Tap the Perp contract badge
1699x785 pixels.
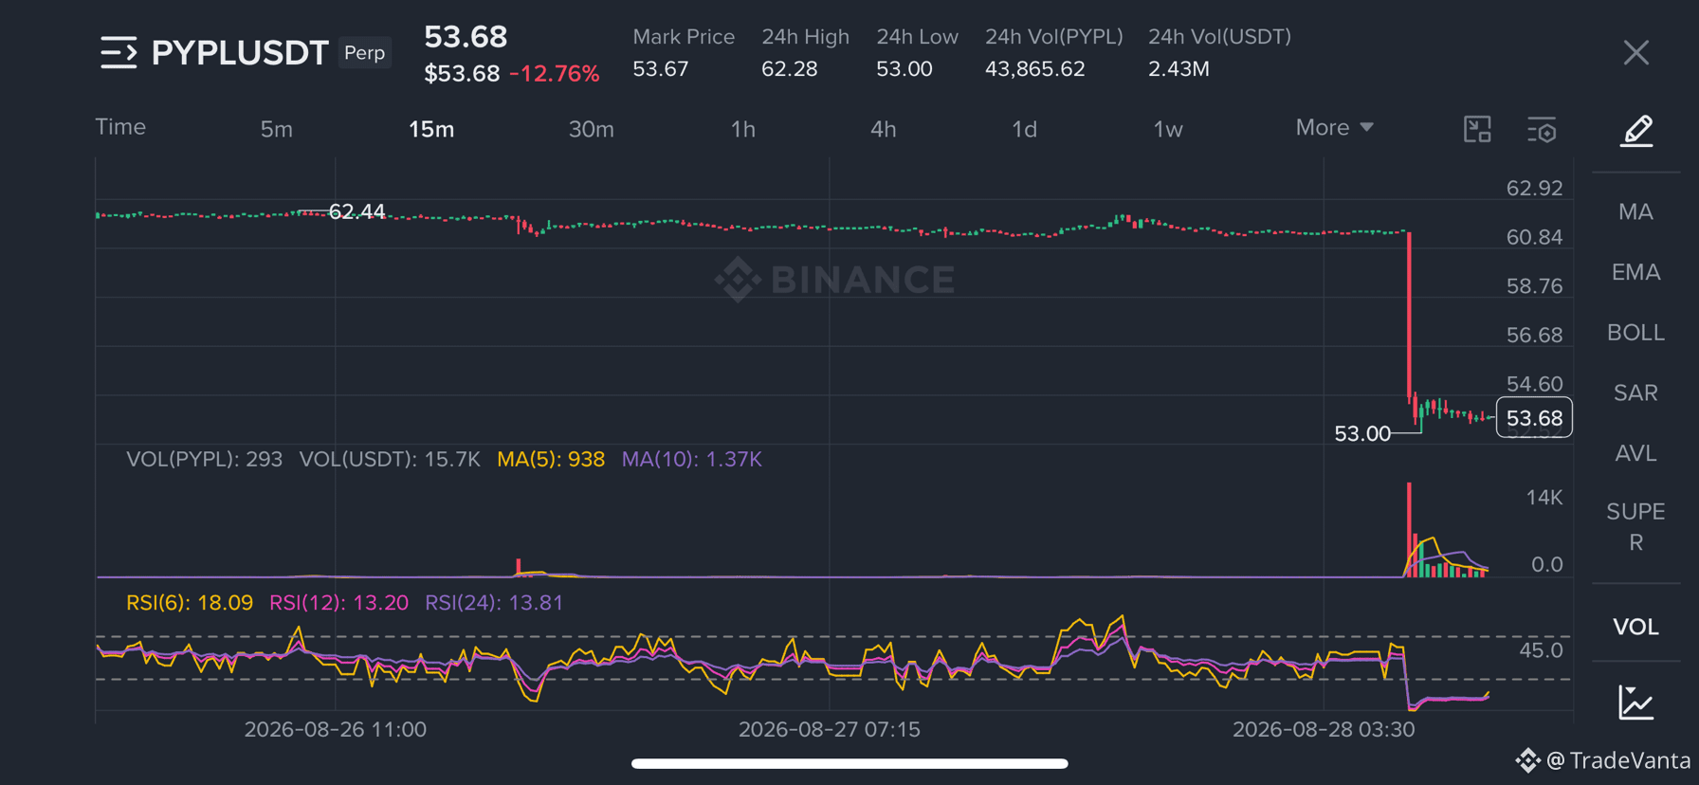(x=365, y=53)
